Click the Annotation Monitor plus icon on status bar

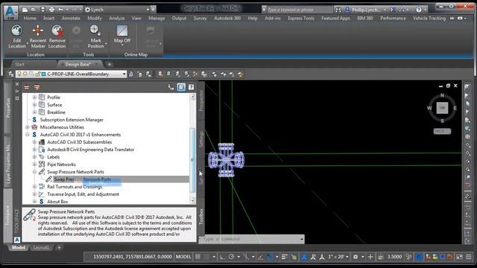coord(370,257)
